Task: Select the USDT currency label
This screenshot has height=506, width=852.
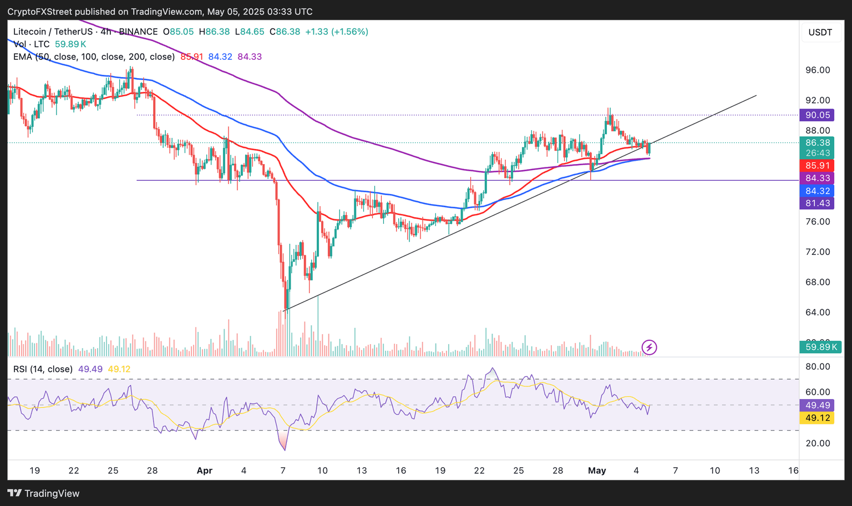Action: coord(820,32)
